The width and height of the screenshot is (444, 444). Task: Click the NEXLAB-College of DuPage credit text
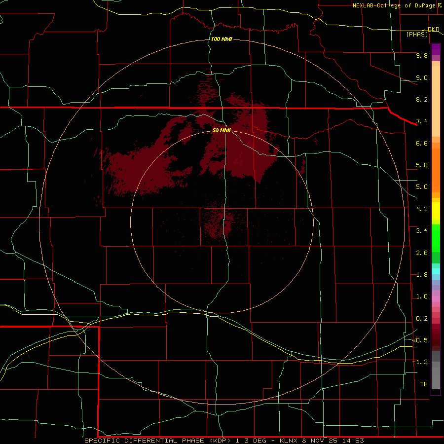pyautogui.click(x=394, y=5)
